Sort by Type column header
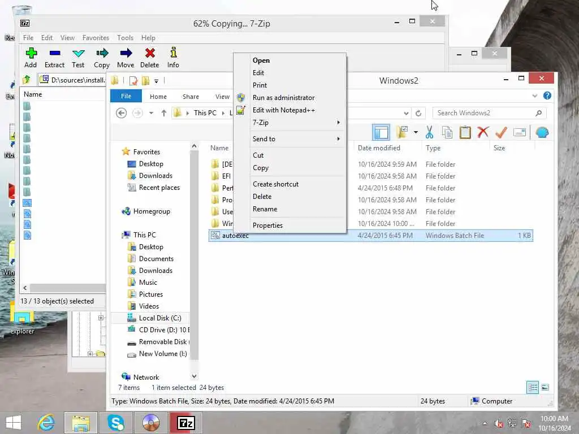The image size is (579, 434). click(x=433, y=147)
